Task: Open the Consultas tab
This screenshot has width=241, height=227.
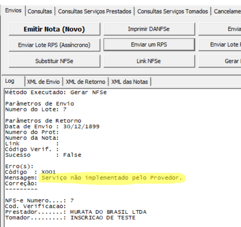Action: coord(40,11)
